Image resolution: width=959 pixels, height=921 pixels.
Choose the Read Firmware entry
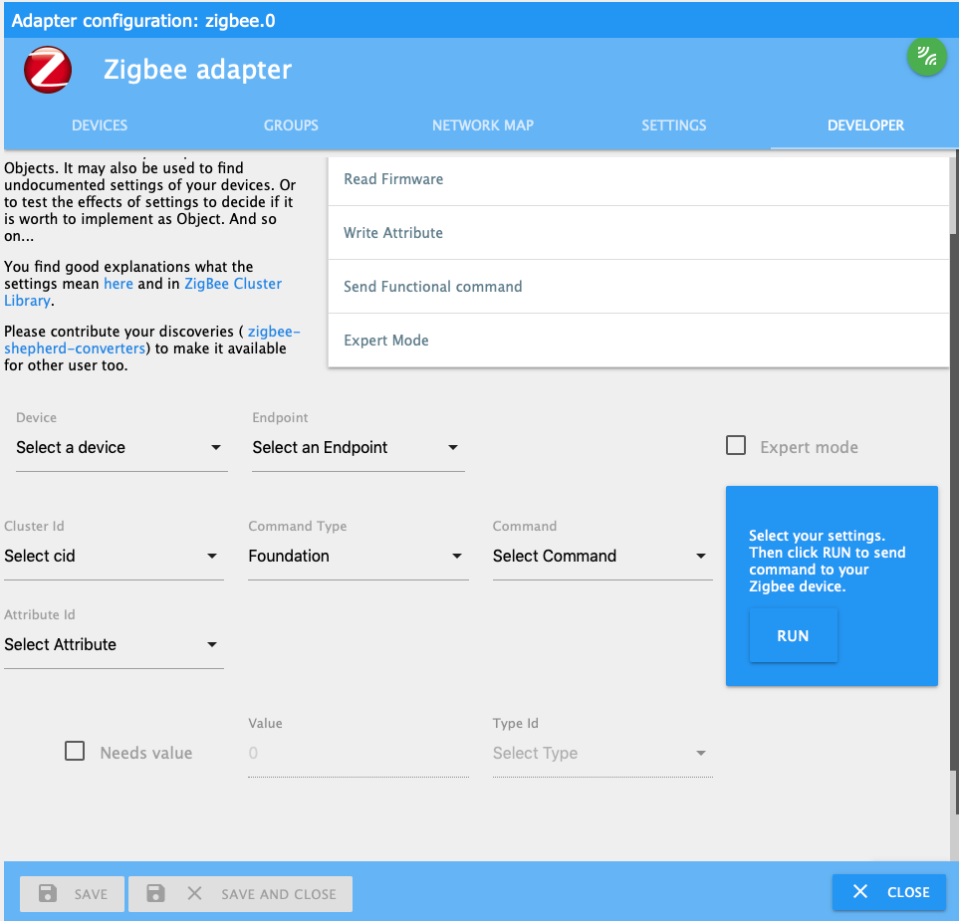click(638, 179)
